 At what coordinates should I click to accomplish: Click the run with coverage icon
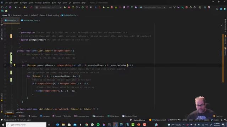[73, 7]
